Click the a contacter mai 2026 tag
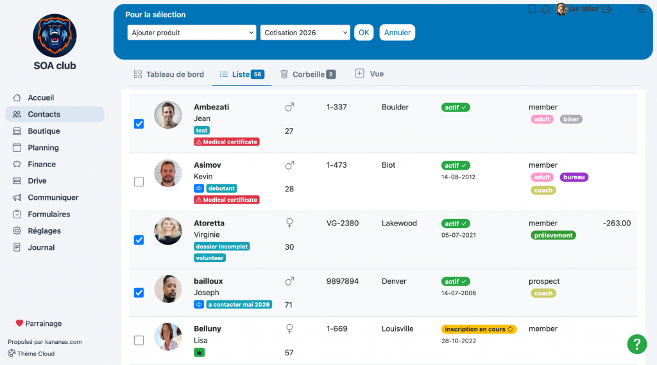Image resolution: width=657 pixels, height=365 pixels. tap(239, 304)
